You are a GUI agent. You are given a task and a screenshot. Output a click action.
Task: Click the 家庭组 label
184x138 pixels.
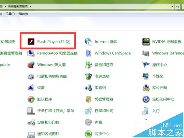(100, 88)
